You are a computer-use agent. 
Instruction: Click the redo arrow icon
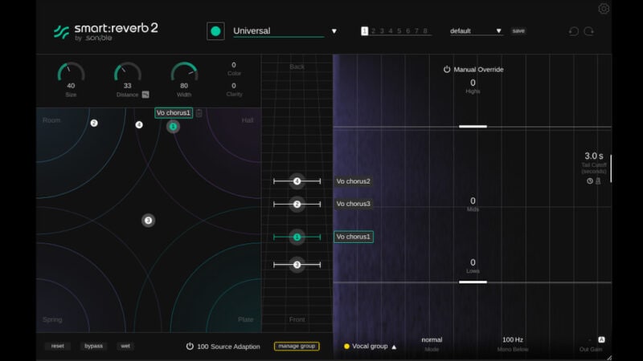pyautogui.click(x=589, y=31)
